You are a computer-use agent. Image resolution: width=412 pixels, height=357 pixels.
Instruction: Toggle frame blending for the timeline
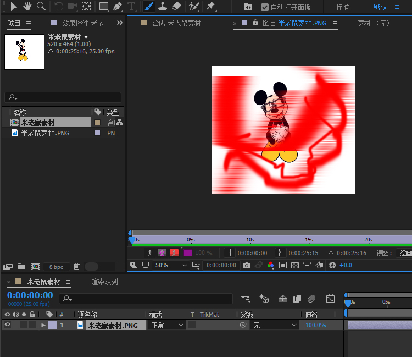tap(297, 299)
